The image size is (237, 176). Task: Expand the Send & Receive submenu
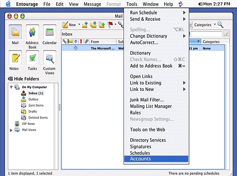coord(184,19)
